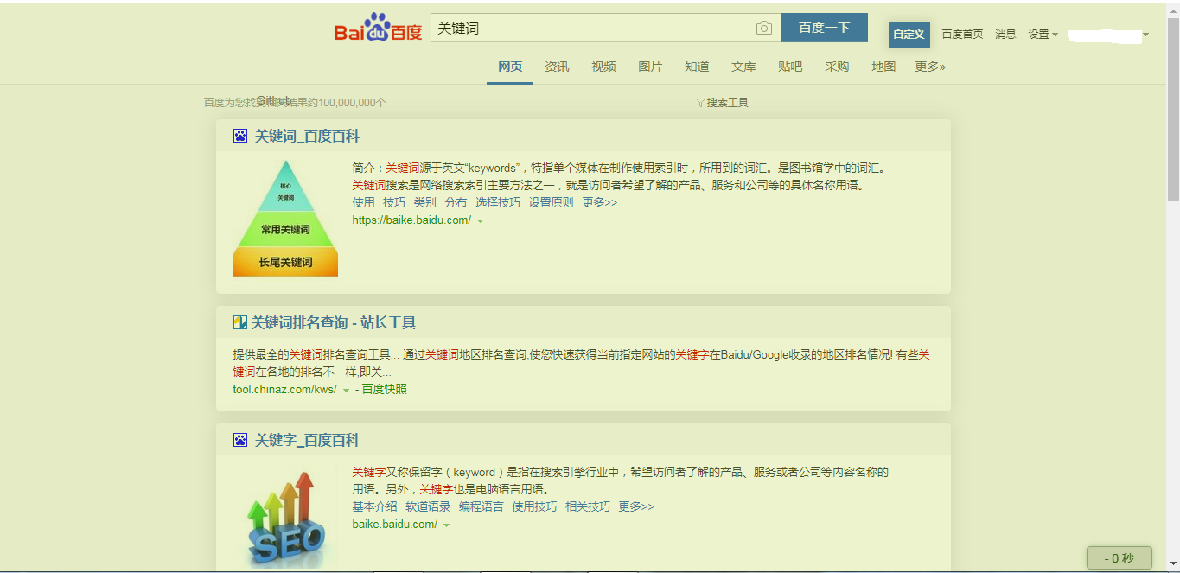Image resolution: width=1180 pixels, height=573 pixels.
Task: Click the tool.chinaz.com/kws/ URL link
Action: click(284, 390)
